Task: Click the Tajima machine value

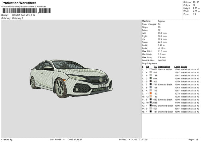Action: (x=161, y=21)
